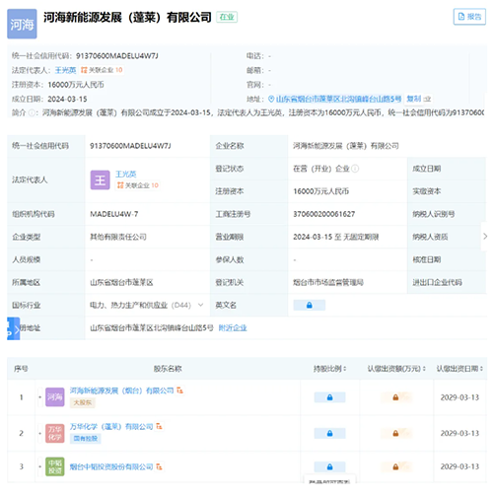Open the 报告 report button
The width and height of the screenshot is (493, 497).
point(469,17)
